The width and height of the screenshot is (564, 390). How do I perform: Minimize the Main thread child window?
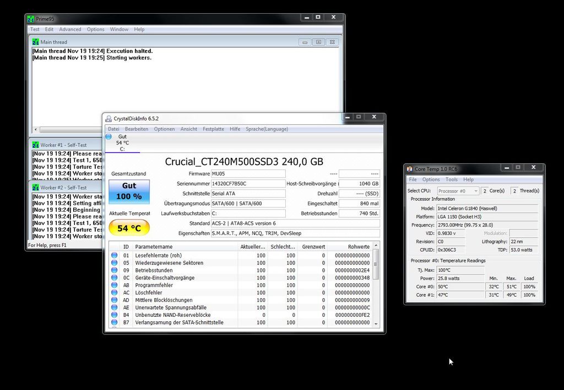coord(305,42)
